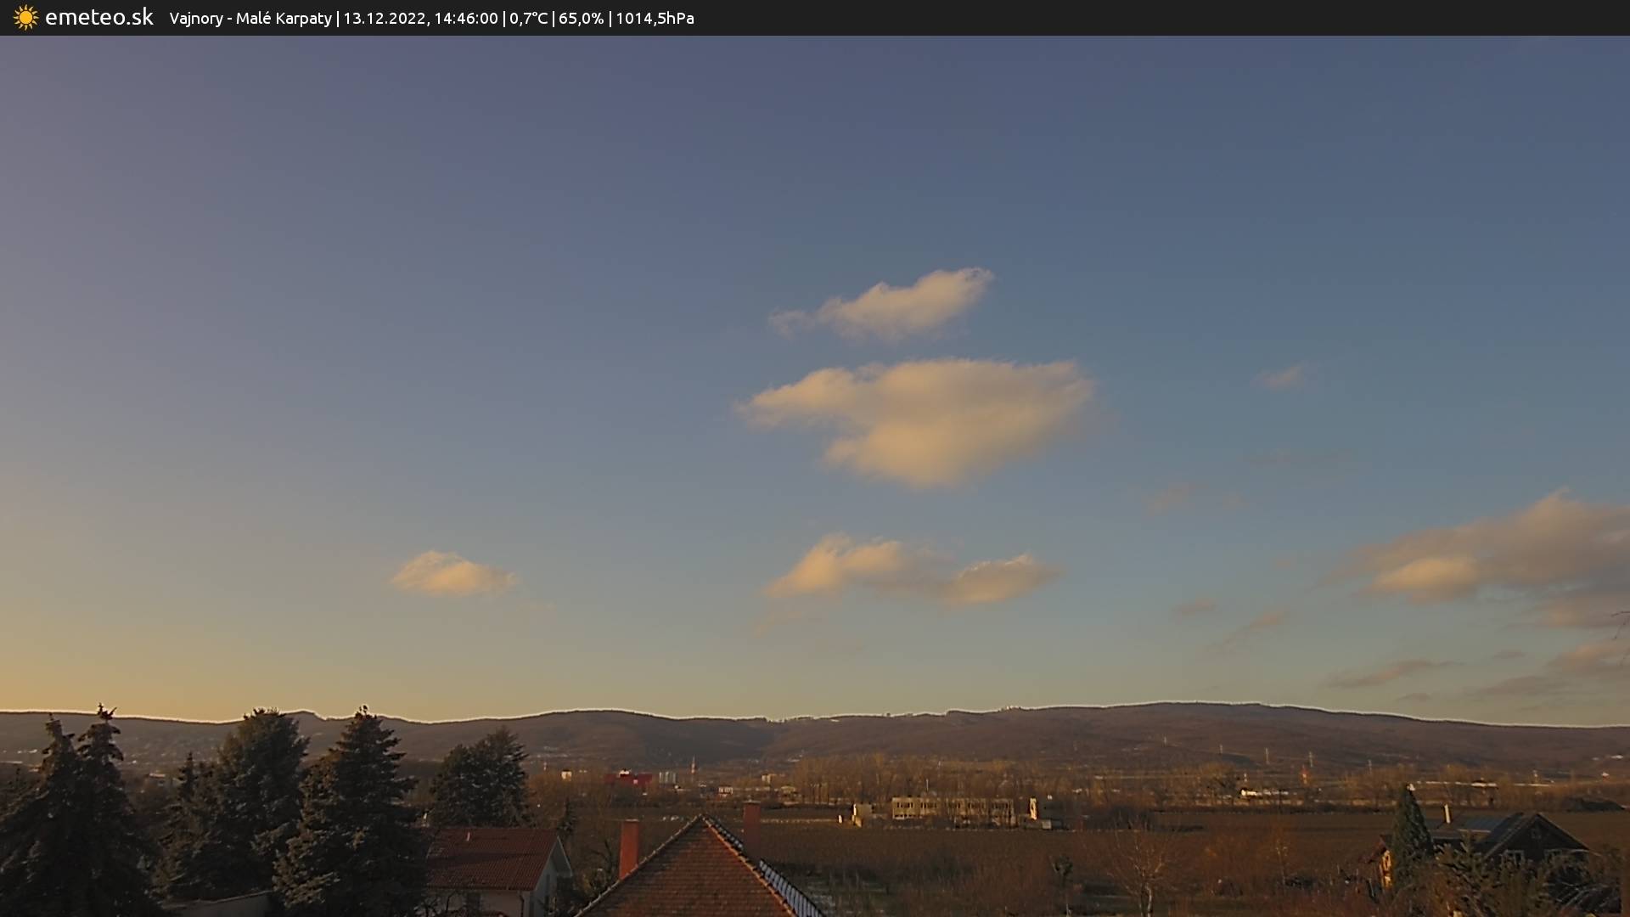Click the small isolated cloud on left
This screenshot has height=917, width=1630.
[x=452, y=575]
